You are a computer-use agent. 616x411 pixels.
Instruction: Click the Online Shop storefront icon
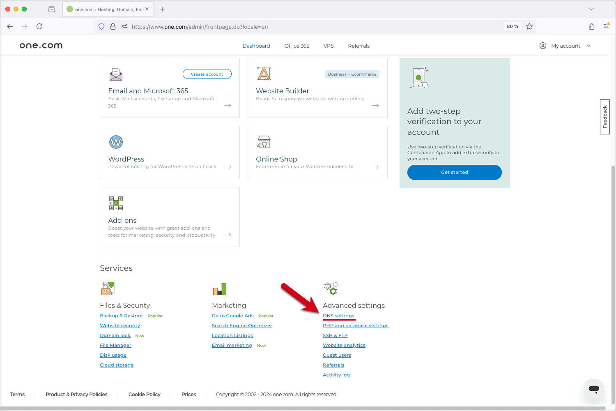coord(264,142)
